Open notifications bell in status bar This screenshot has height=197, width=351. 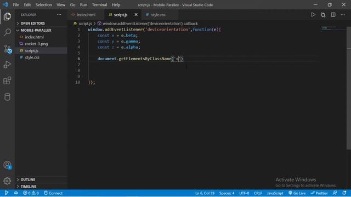coord(344,193)
